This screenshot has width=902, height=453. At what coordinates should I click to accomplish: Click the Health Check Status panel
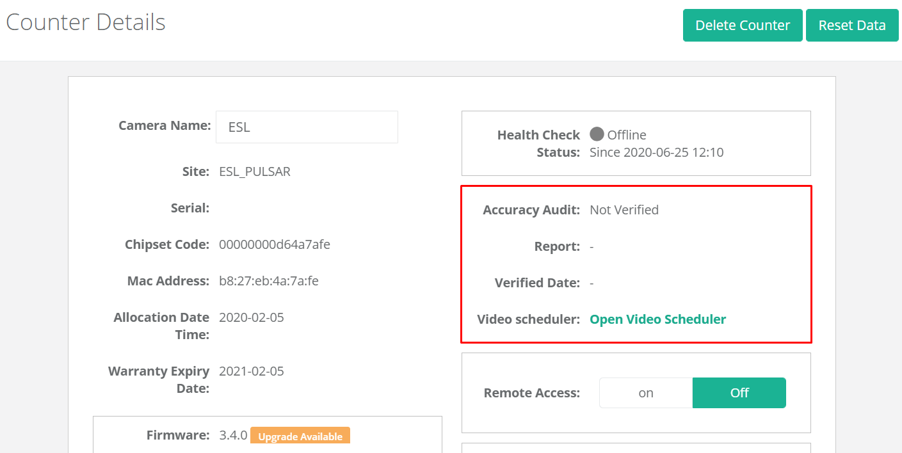(x=636, y=143)
